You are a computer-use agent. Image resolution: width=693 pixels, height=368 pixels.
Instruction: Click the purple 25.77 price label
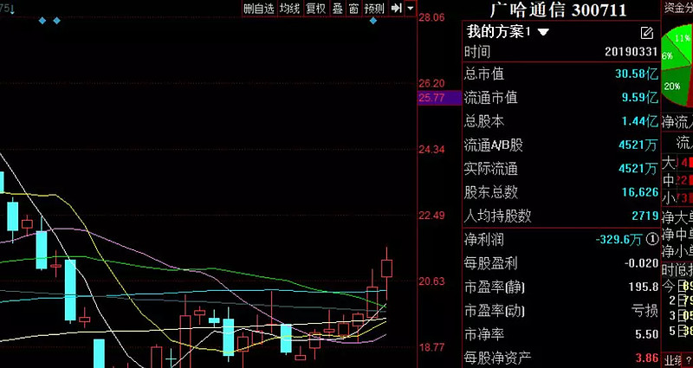coord(440,98)
